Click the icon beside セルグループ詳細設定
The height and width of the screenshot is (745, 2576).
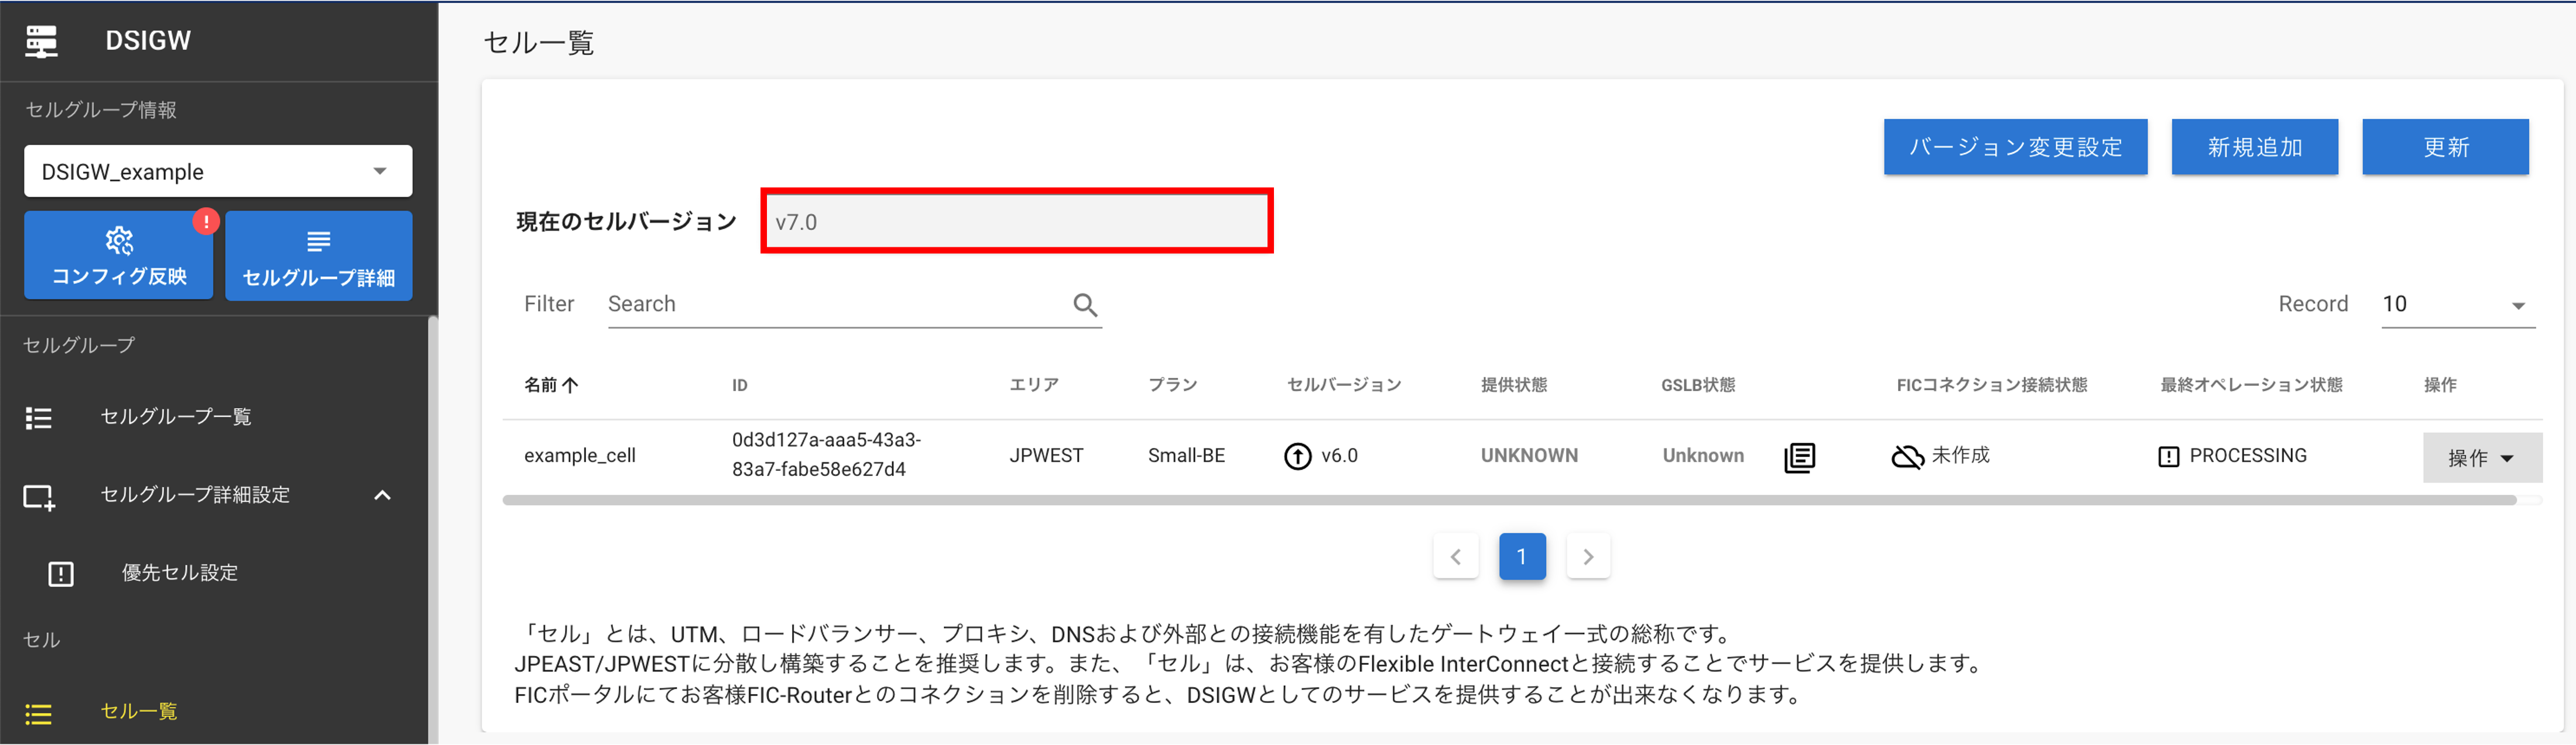tap(39, 496)
